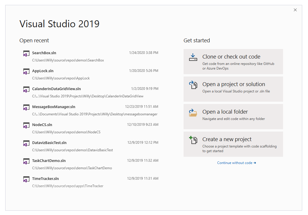Image resolution: width=308 pixels, height=215 pixels.
Task: Open CalanderInDataGridView.sln from recent list
Action: pyautogui.click(x=90, y=92)
